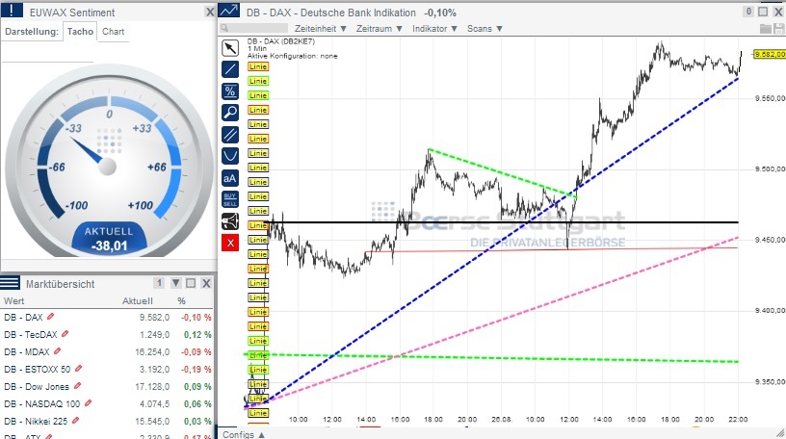
Task: Click the folder icon in chart window toolbar
Action: [x=765, y=29]
